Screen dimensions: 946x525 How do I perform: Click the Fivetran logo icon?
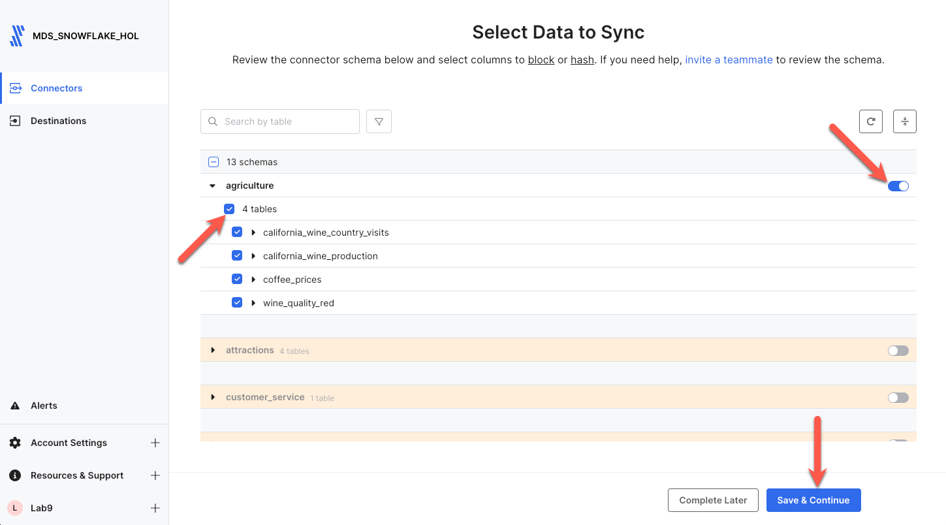17,36
